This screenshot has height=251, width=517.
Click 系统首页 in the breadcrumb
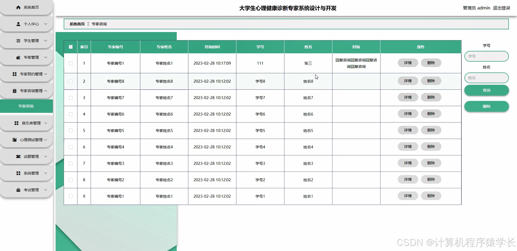pyautogui.click(x=77, y=24)
